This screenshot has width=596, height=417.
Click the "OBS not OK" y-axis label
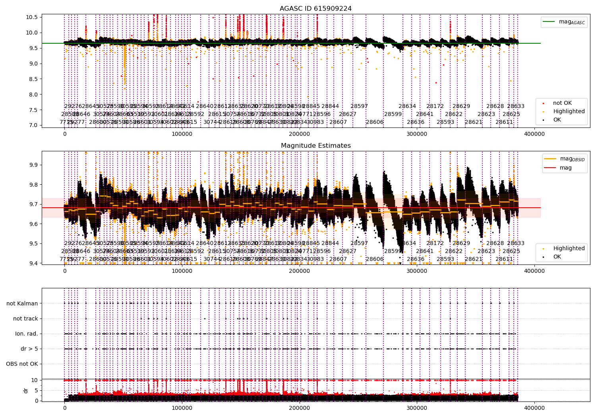22,364
